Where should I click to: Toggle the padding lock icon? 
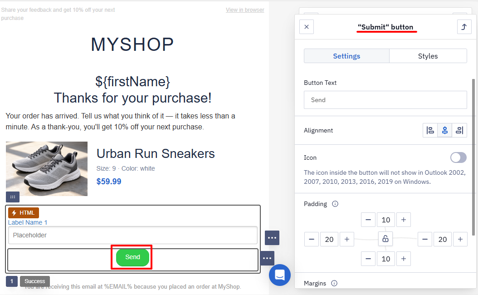[x=385, y=239]
